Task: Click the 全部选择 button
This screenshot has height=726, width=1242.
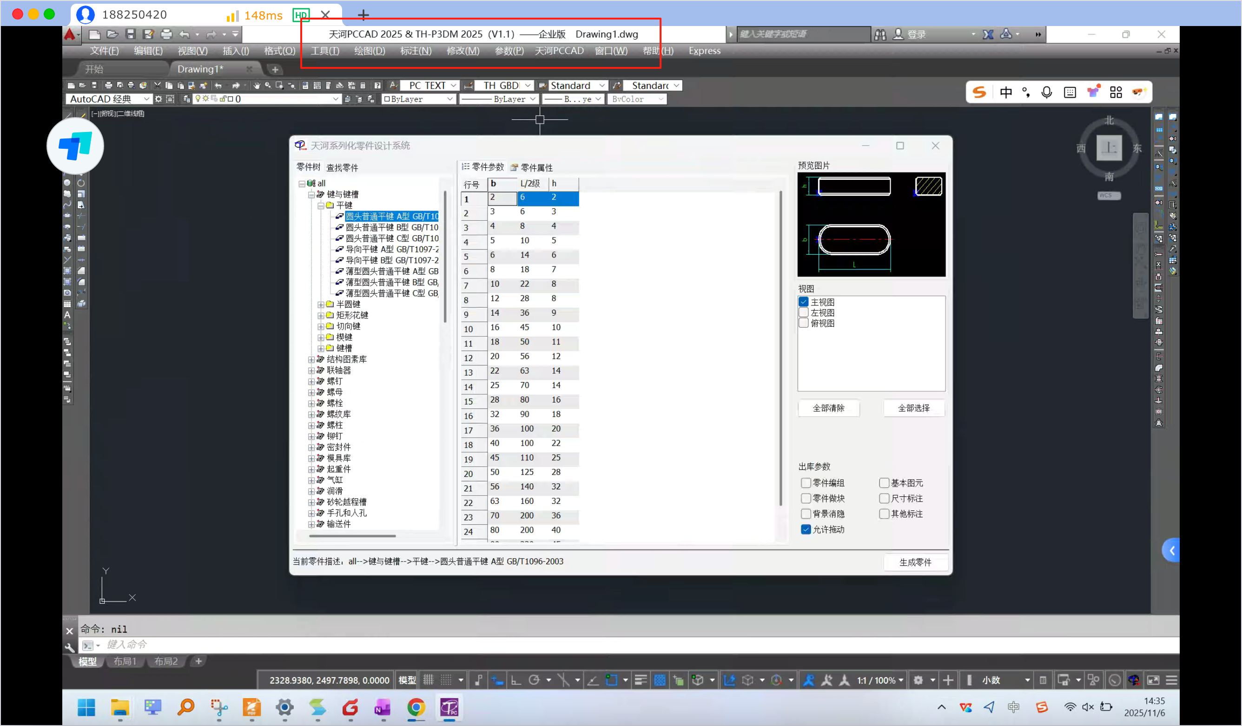Action: pos(913,408)
